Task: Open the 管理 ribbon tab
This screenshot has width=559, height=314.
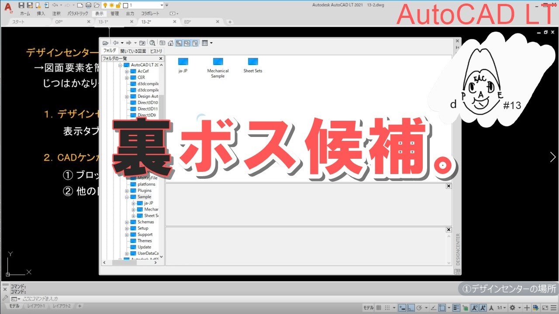Action: click(114, 14)
